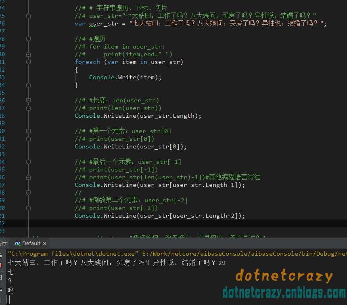Click console output line '七'
The height and width of the screenshot is (305, 347).
tap(10, 272)
